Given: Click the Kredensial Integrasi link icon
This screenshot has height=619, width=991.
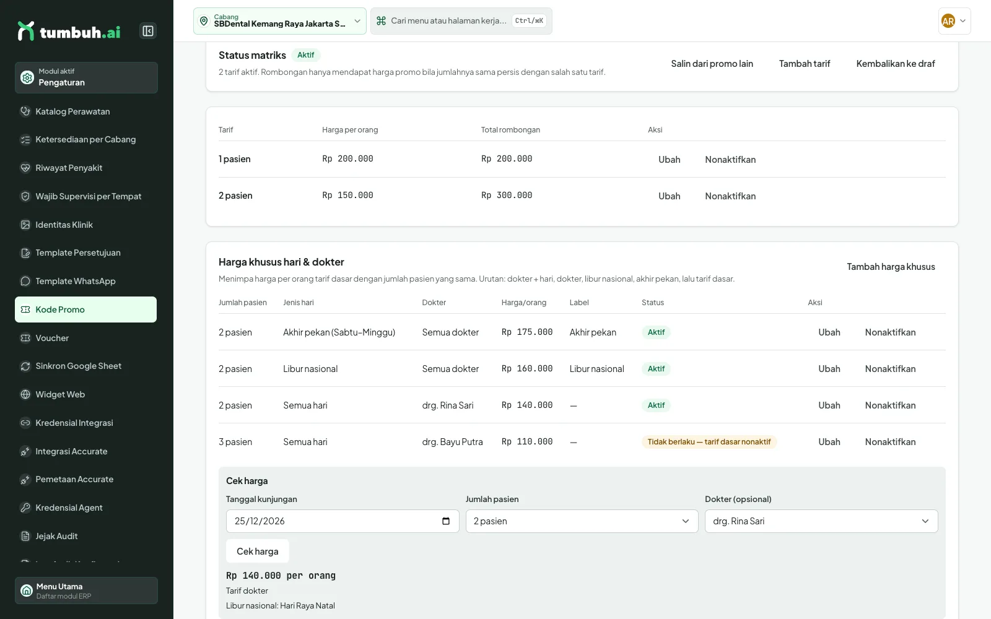Looking at the screenshot, I should coord(25,423).
